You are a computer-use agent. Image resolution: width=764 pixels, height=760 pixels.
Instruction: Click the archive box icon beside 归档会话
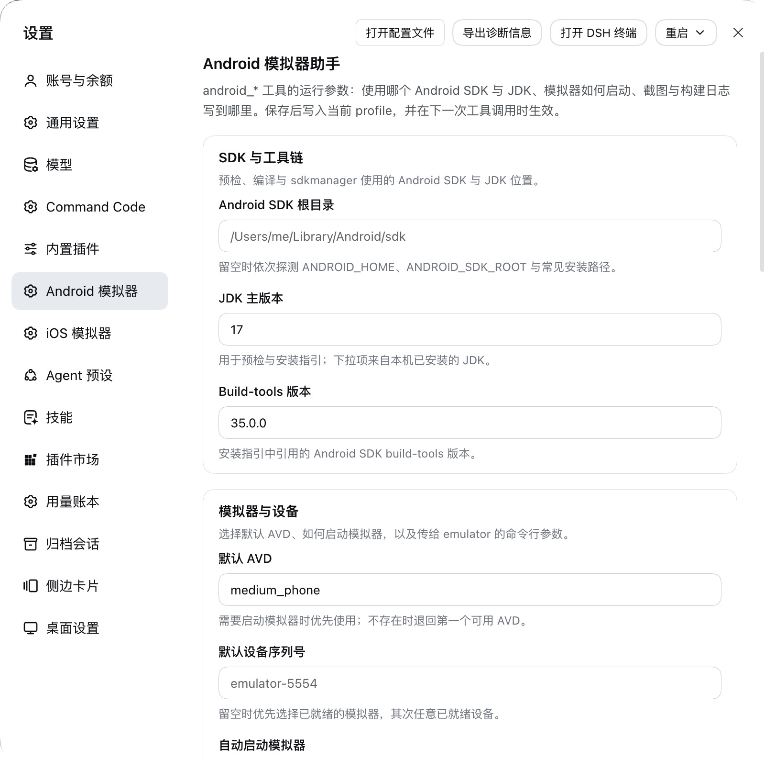coord(31,544)
